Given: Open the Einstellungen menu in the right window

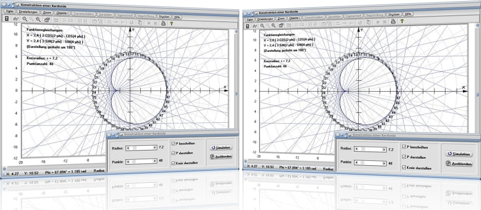Looking at the screenshot, I should [x=265, y=19].
